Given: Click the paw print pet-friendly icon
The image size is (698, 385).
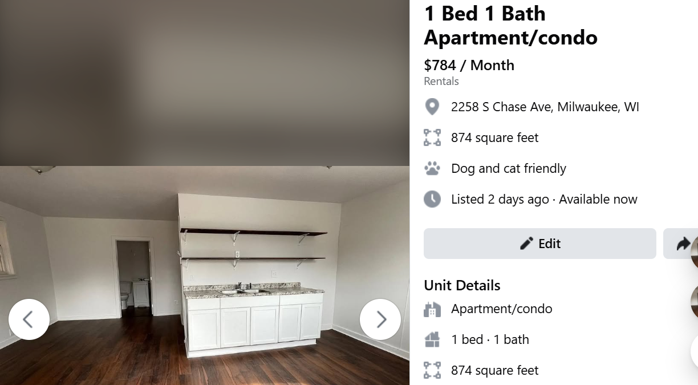Looking at the screenshot, I should (x=432, y=168).
